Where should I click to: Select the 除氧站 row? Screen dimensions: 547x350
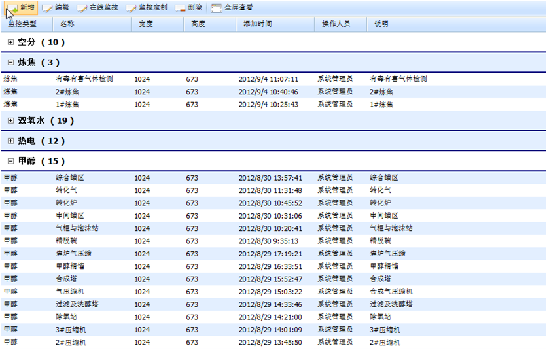tap(66, 317)
